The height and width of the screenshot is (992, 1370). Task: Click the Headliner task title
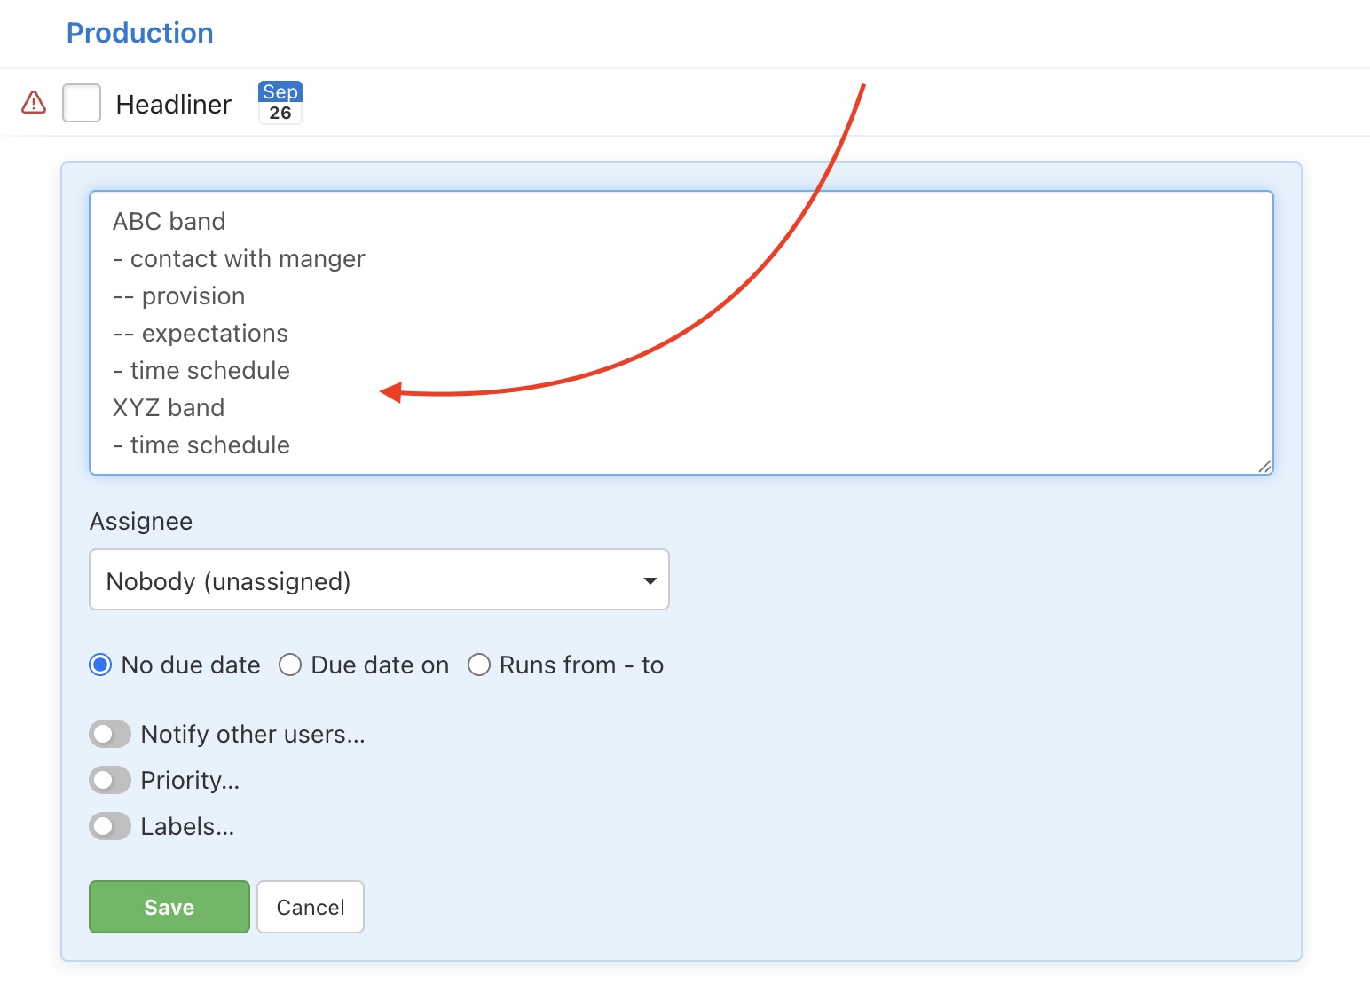174,105
